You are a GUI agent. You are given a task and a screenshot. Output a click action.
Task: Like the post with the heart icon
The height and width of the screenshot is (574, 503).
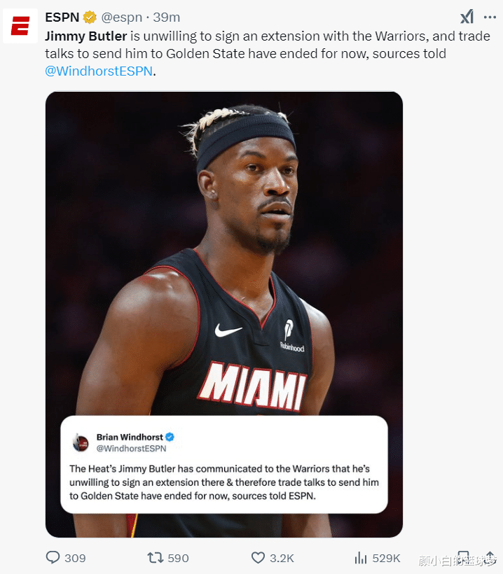258,557
